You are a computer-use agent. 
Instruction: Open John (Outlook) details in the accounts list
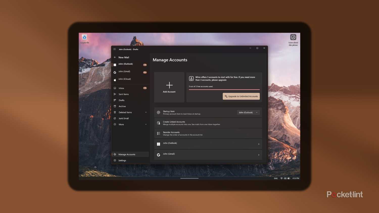pyautogui.click(x=208, y=144)
